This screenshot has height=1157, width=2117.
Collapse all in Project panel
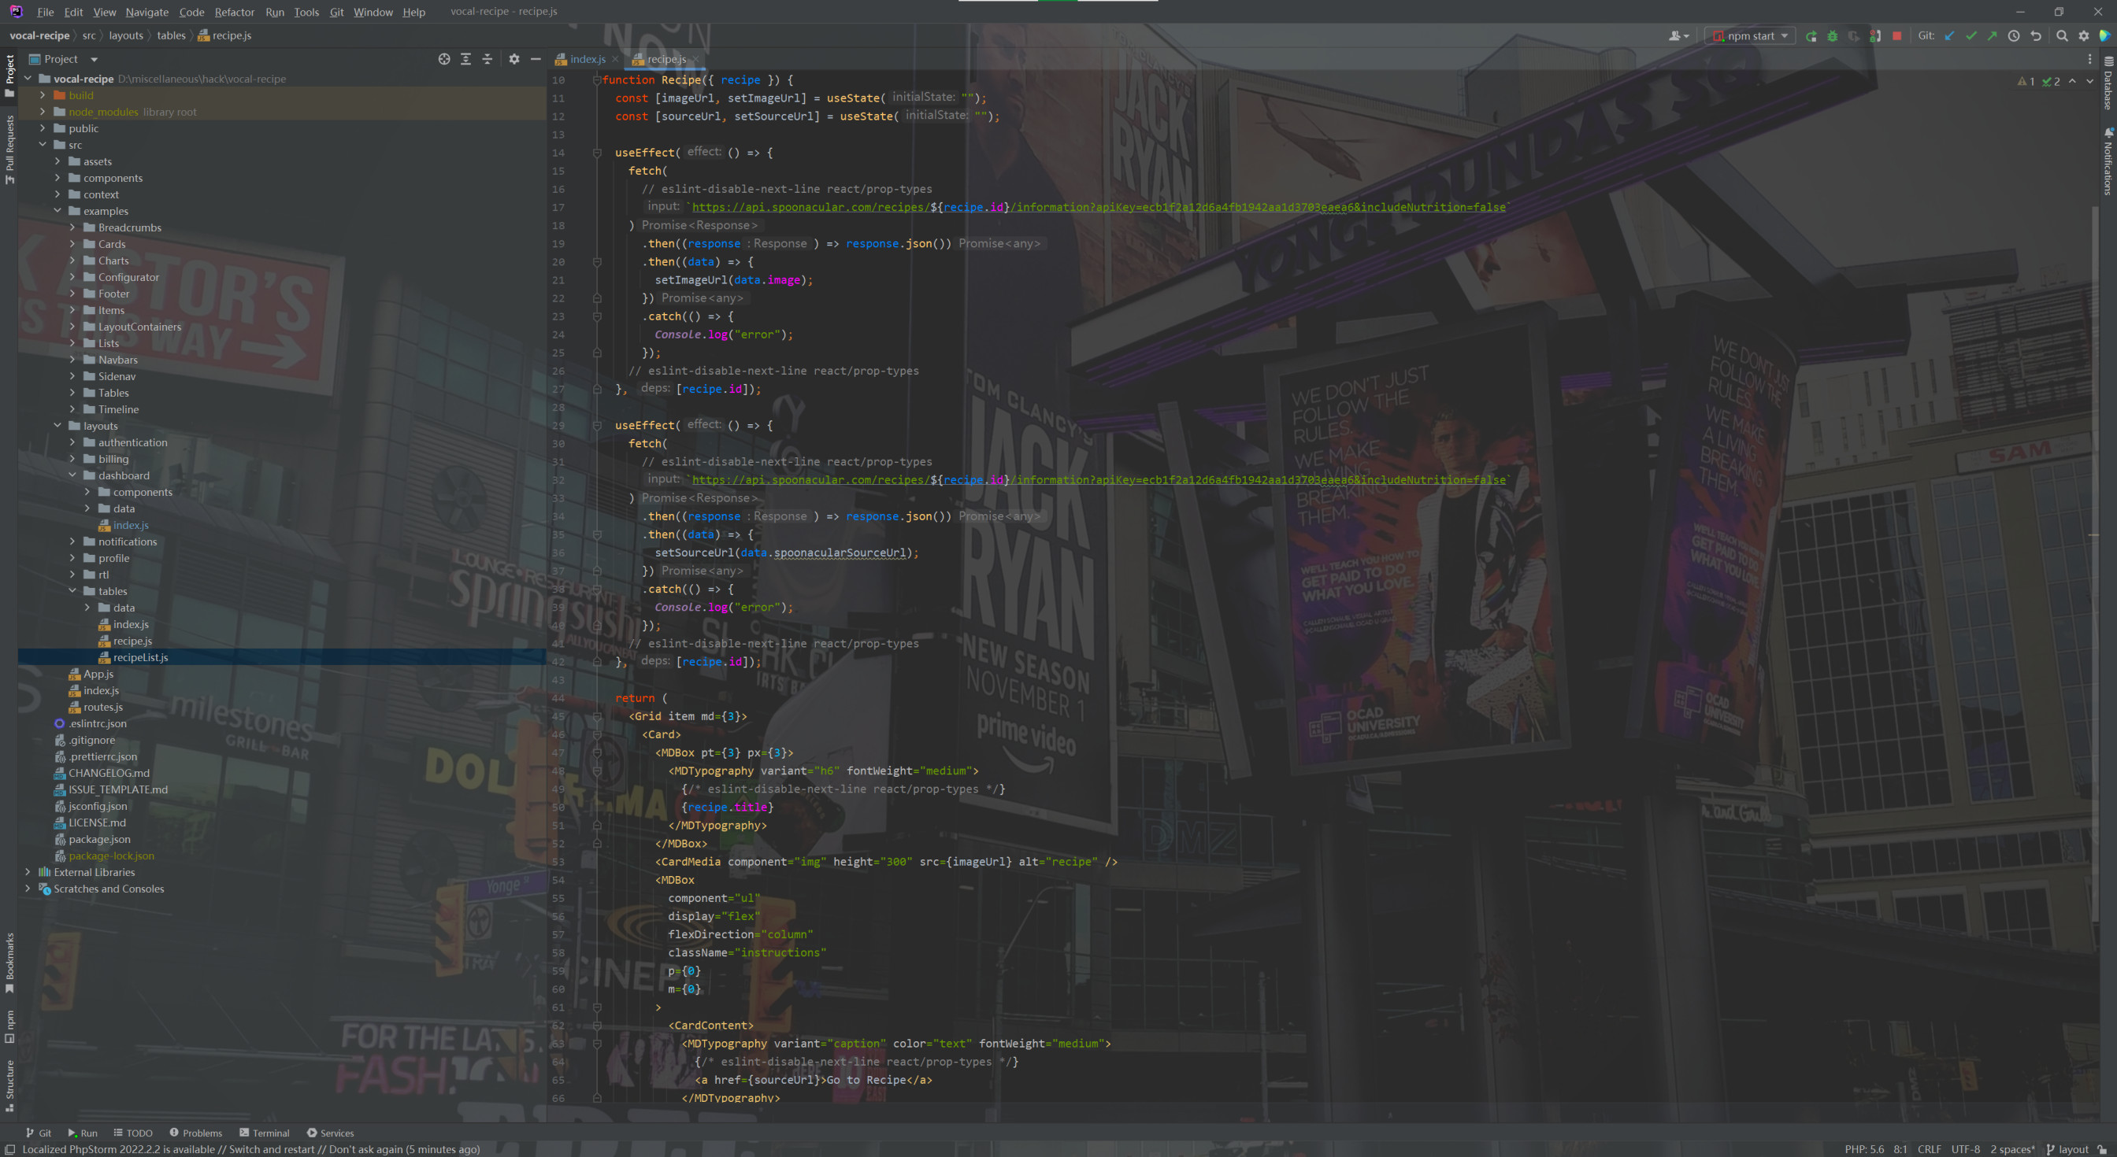tap(488, 59)
